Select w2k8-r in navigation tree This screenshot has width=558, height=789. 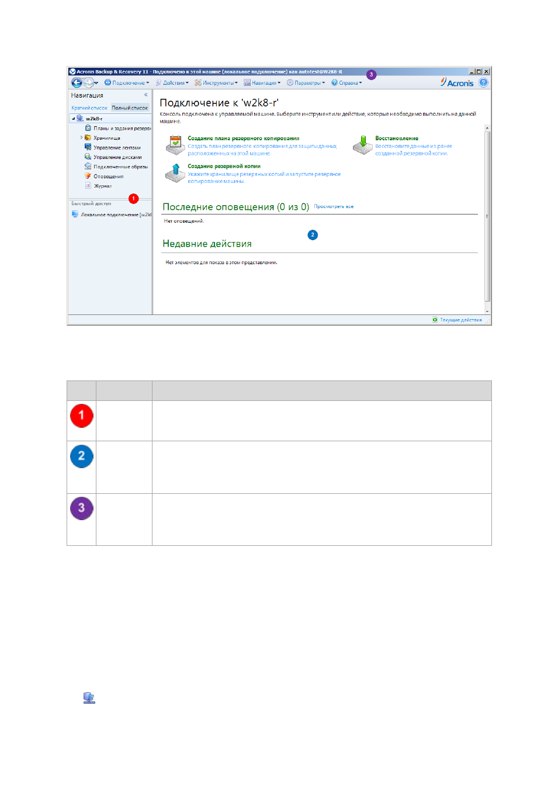[x=94, y=119]
